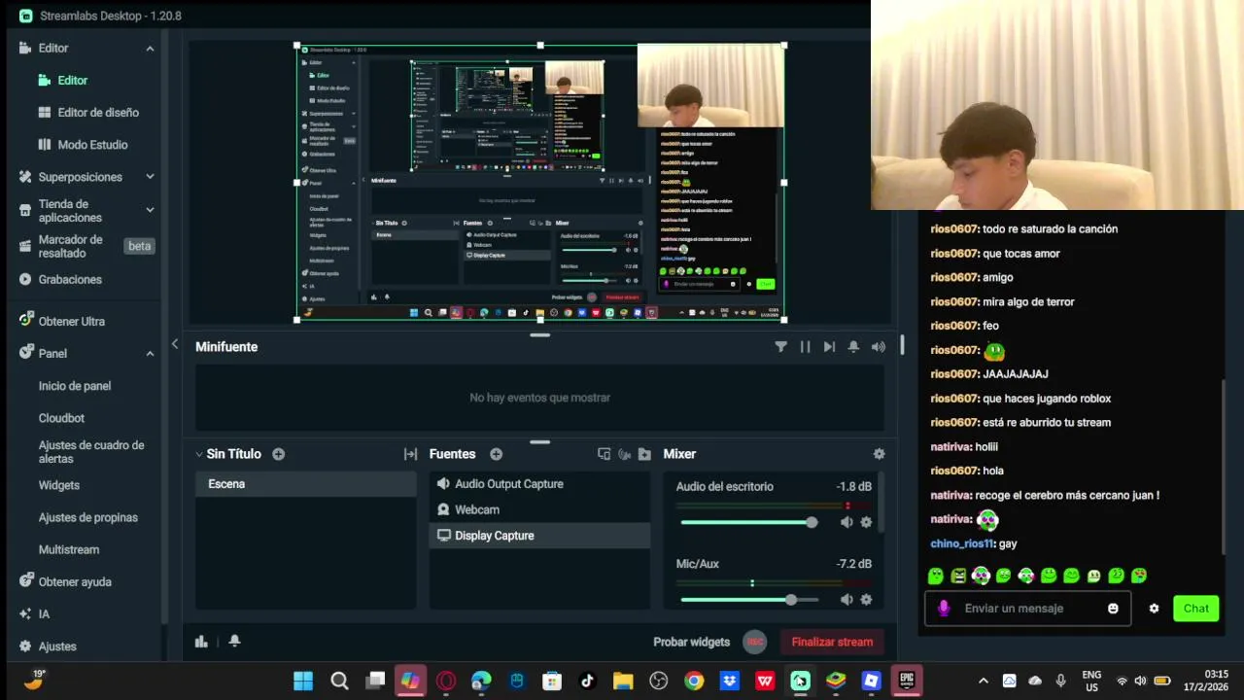Open Audio del escritorio source settings gear
The width and height of the screenshot is (1244, 700).
click(866, 522)
